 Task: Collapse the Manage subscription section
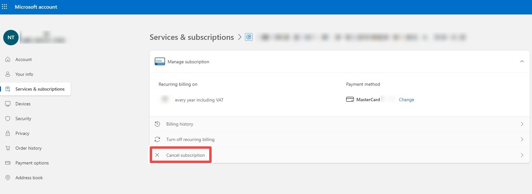click(x=522, y=61)
